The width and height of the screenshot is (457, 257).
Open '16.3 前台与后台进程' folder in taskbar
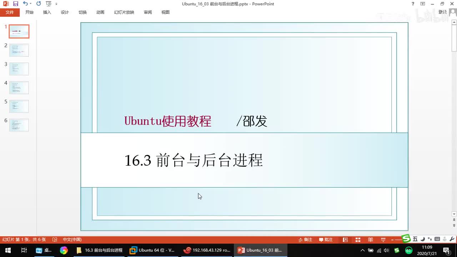[x=100, y=250]
